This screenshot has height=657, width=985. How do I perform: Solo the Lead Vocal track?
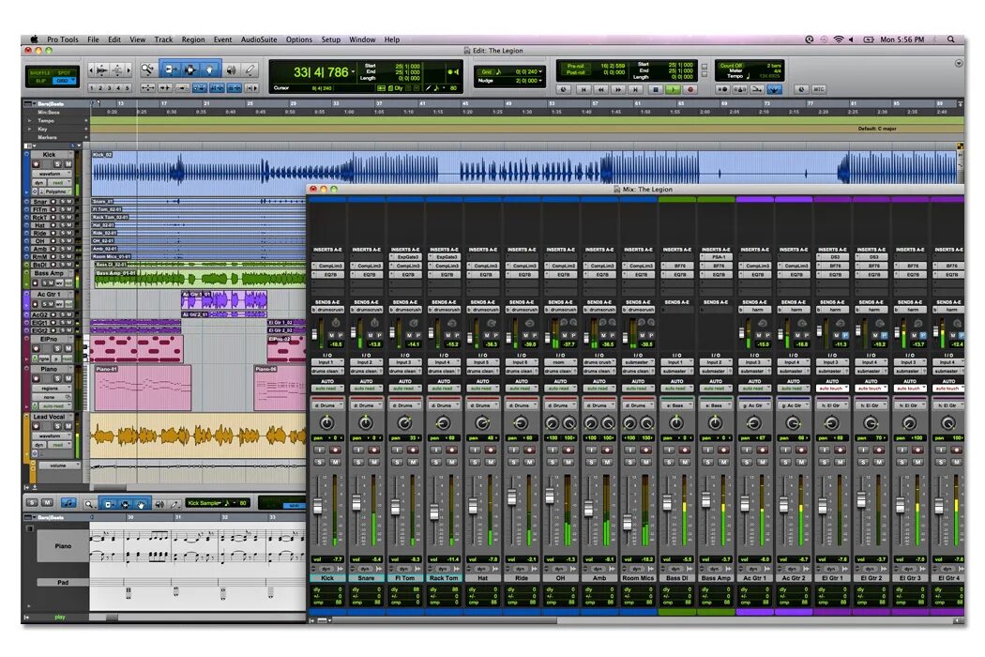58,425
